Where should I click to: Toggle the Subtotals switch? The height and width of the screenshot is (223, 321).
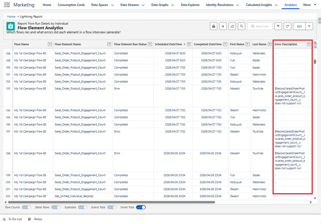[x=83, y=207]
